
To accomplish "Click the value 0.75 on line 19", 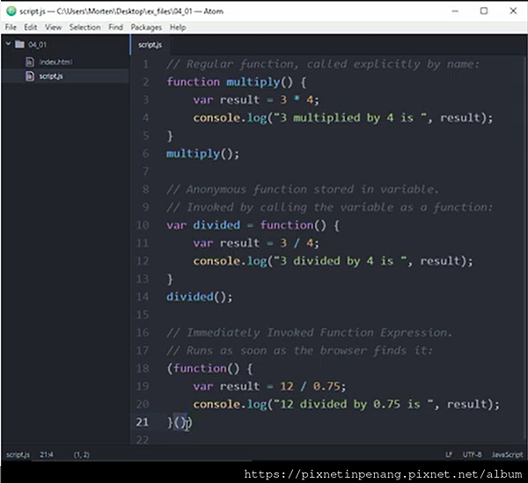I will coord(326,386).
